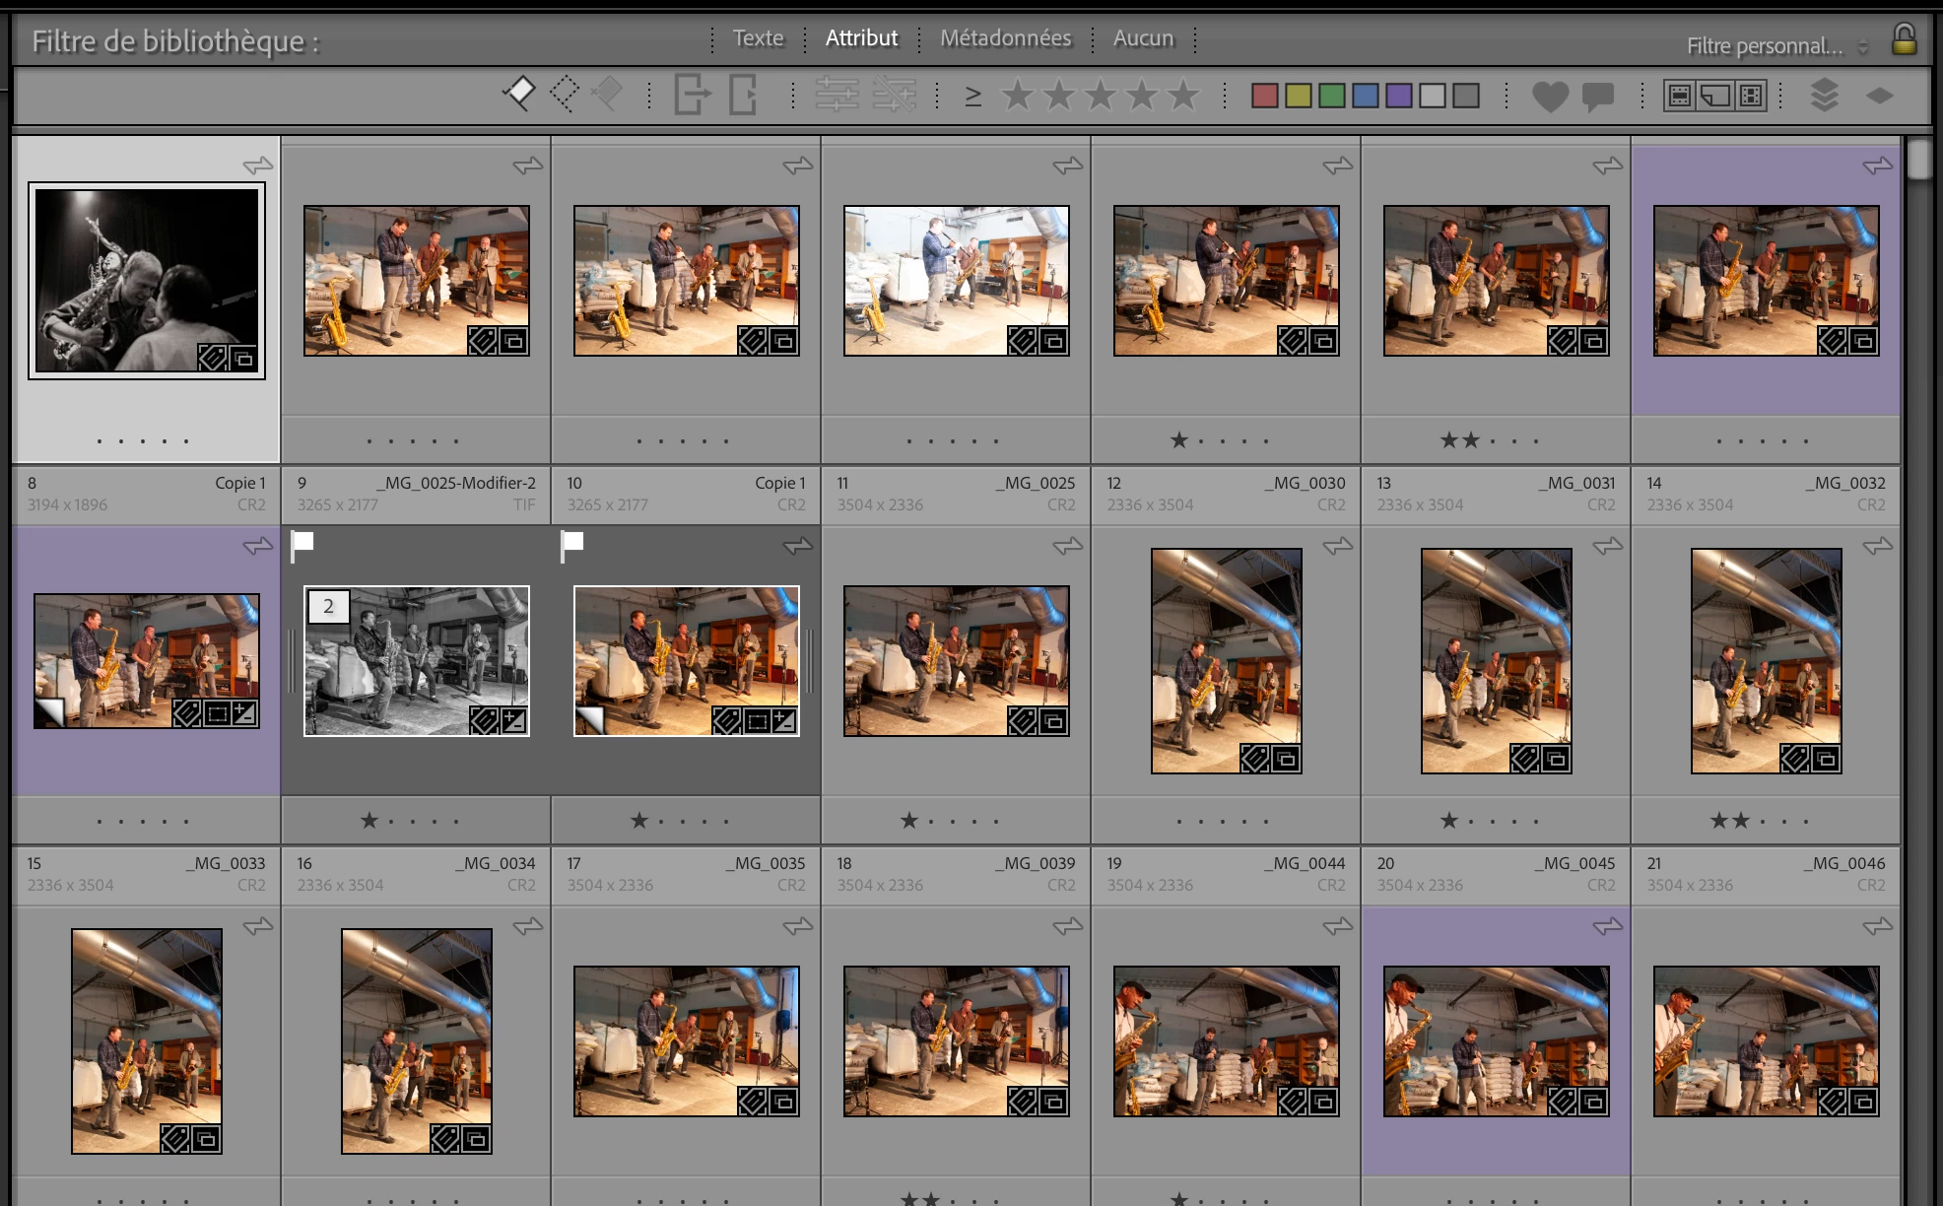Filter by unflagged photos icon
This screenshot has height=1206, width=1943.
click(x=564, y=95)
